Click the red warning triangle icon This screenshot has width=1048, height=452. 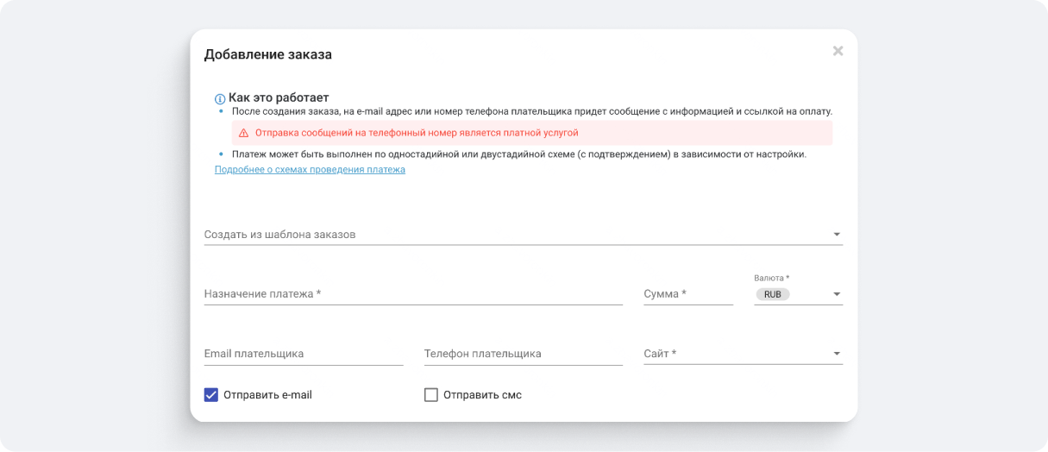click(243, 134)
